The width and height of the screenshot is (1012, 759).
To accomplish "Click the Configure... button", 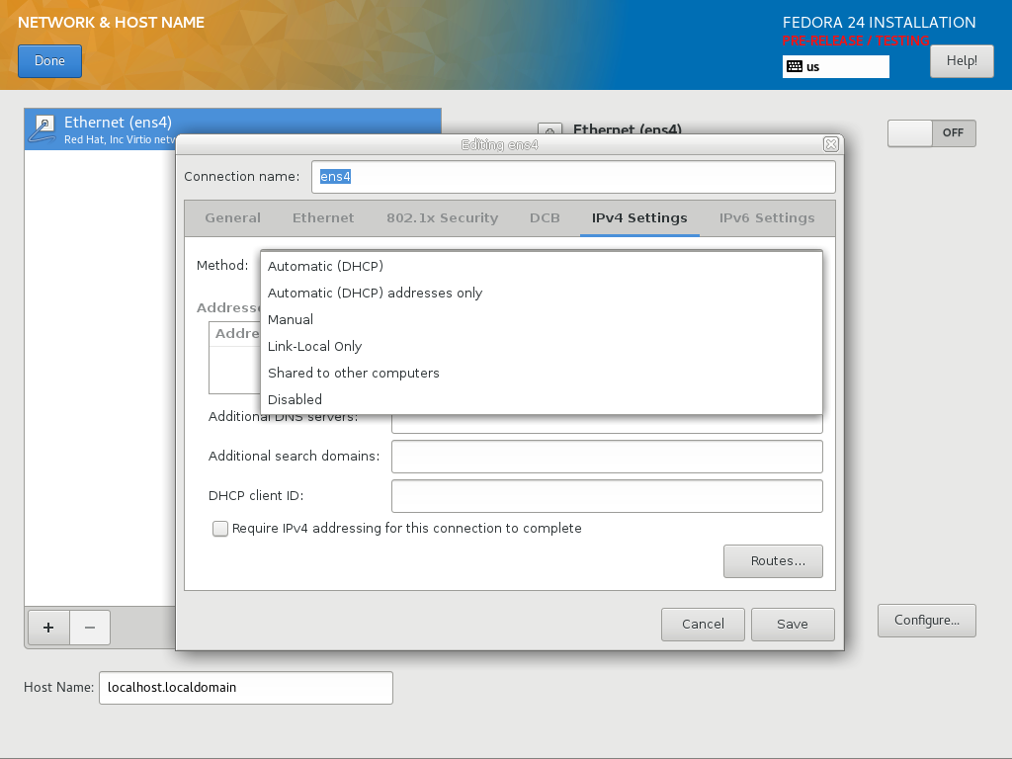I will click(x=927, y=621).
